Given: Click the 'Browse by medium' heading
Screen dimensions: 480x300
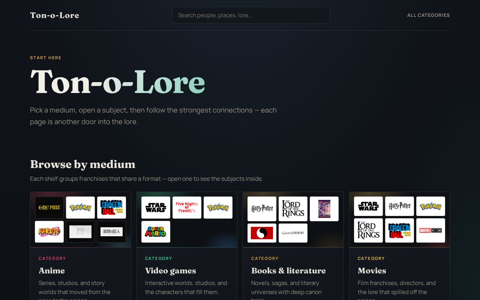Looking at the screenshot, I should point(82,164).
